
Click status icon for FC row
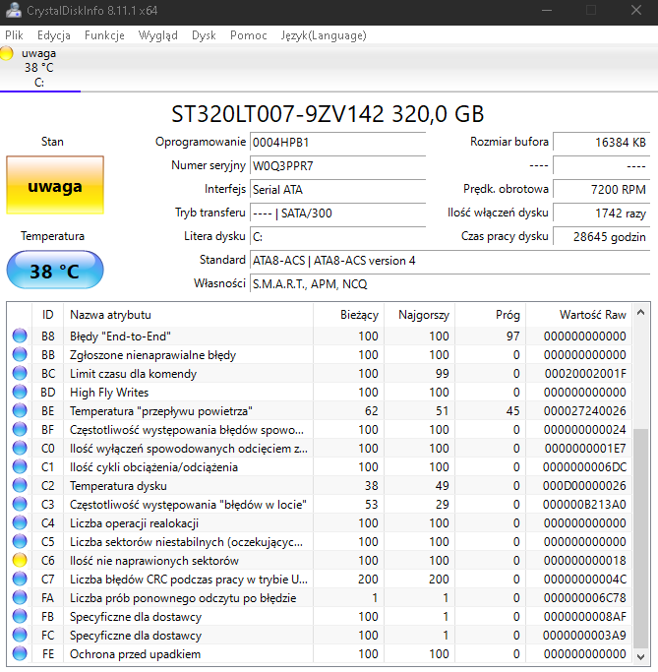[20, 635]
